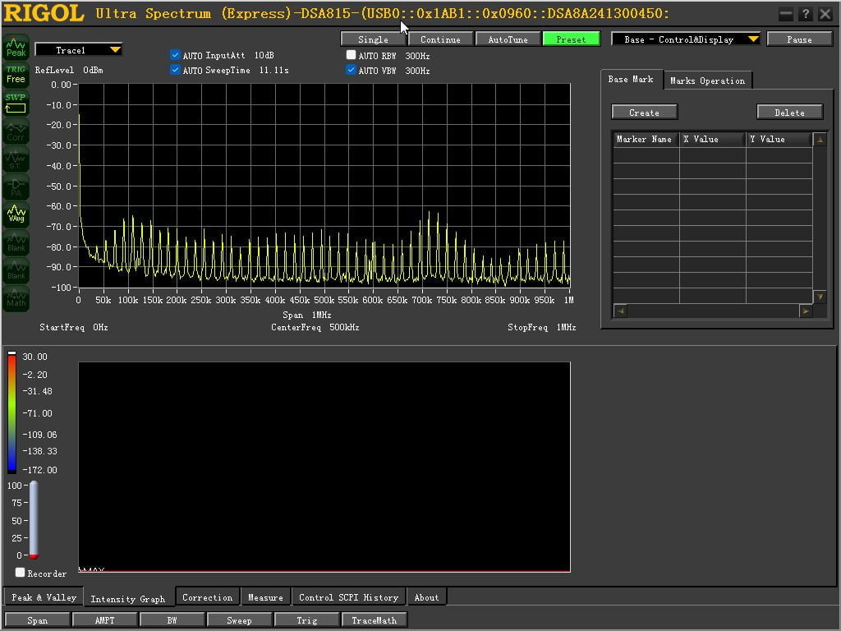Open the BW settings button
Image resolution: width=841 pixels, height=631 pixels.
(172, 620)
